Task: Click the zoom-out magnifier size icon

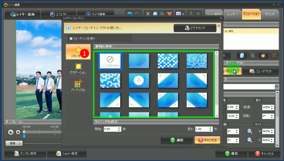Action: point(250,140)
